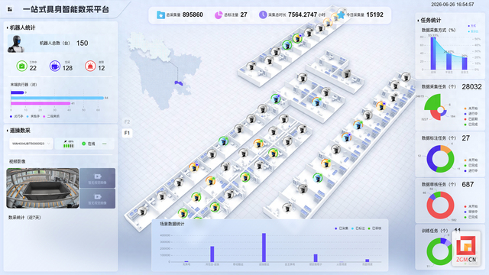Click the purple idle coffee cup icon
The width and height of the screenshot is (489, 275).
55,66
